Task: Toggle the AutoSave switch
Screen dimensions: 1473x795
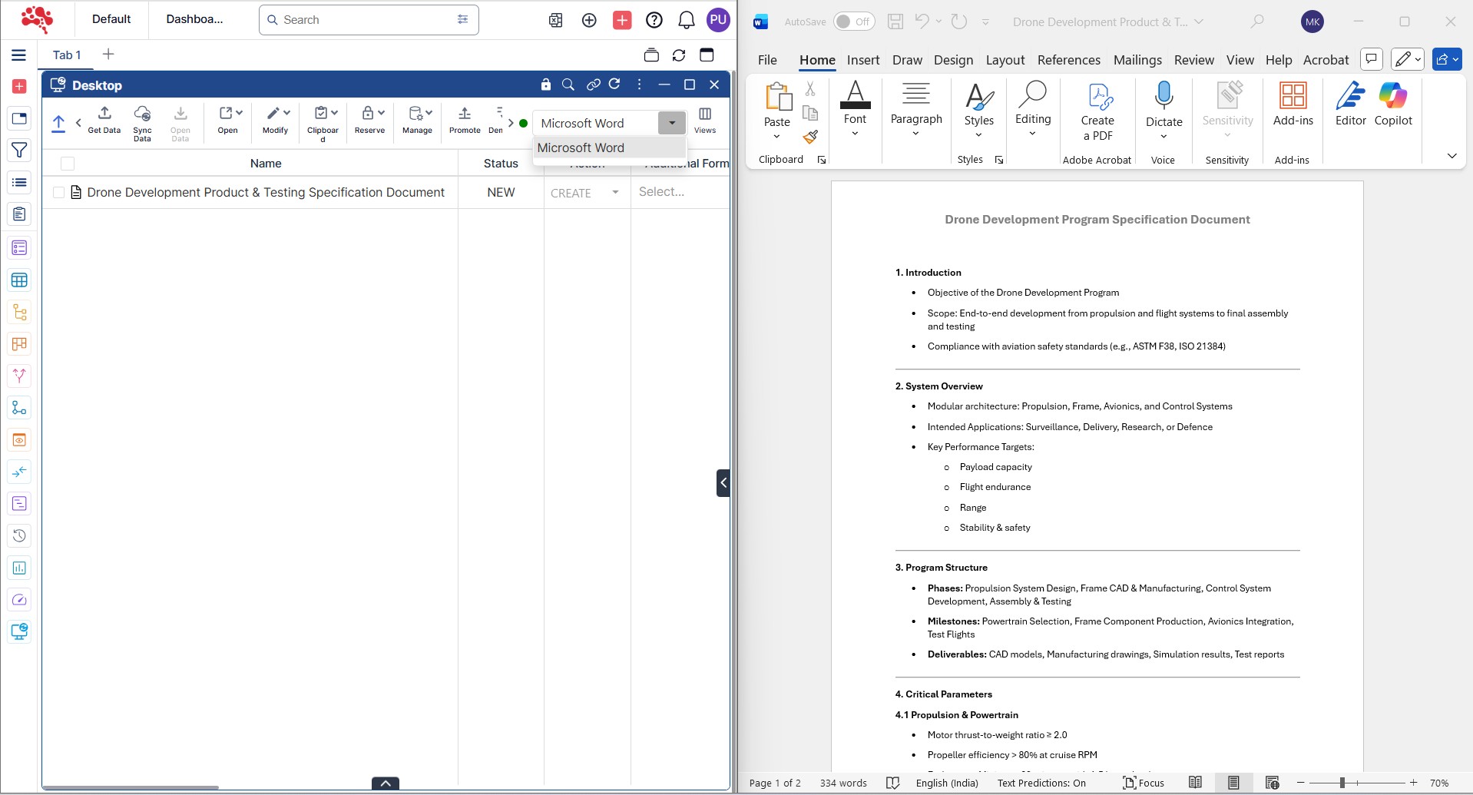Action: pos(853,22)
